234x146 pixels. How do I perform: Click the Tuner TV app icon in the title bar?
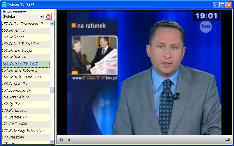(4, 5)
